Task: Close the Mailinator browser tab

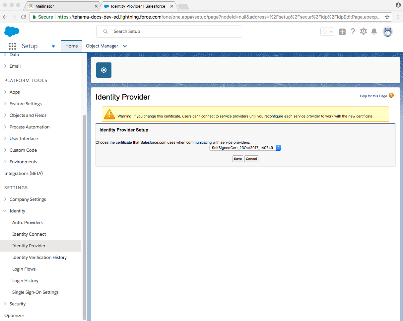Action: 96,6
